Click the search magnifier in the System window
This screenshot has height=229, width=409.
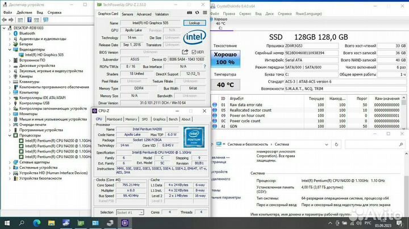401,145
